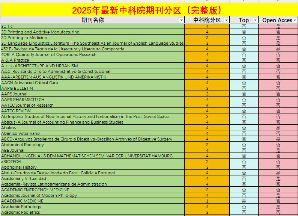Select 'ACADEMIC EMERGENCY MEDICINE' cell
The width and height of the screenshot is (298, 216).
click(93, 190)
